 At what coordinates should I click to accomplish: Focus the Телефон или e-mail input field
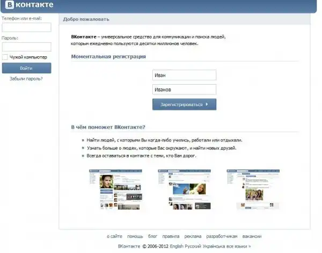[x=26, y=27]
